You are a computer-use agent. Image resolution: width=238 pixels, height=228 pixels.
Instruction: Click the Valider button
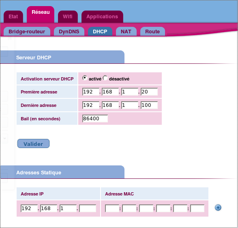tap(33, 143)
